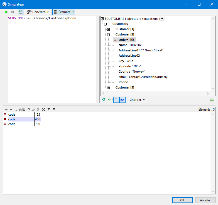Click the find magnifier icon in results toolbar
The width and height of the screenshot is (218, 205).
pyautogui.click(x=29, y=109)
